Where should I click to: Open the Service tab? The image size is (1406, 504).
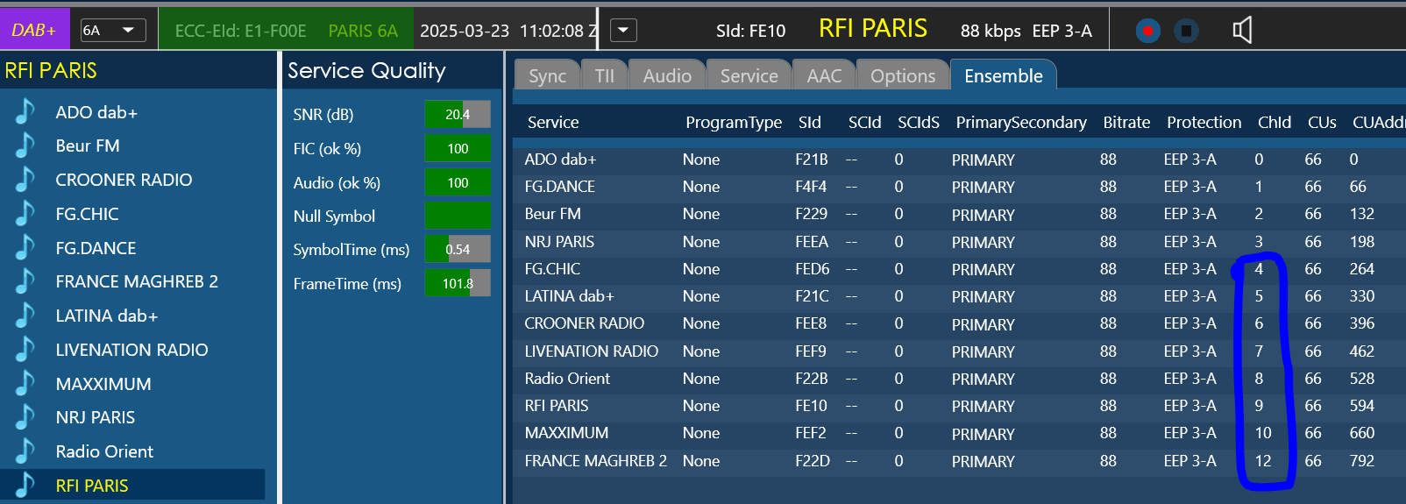pyautogui.click(x=749, y=75)
